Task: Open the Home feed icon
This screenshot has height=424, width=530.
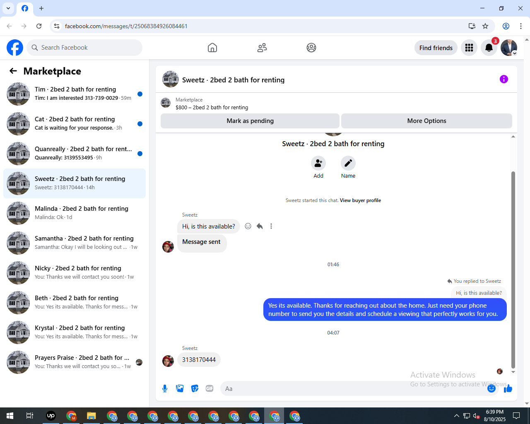Action: coord(212,48)
